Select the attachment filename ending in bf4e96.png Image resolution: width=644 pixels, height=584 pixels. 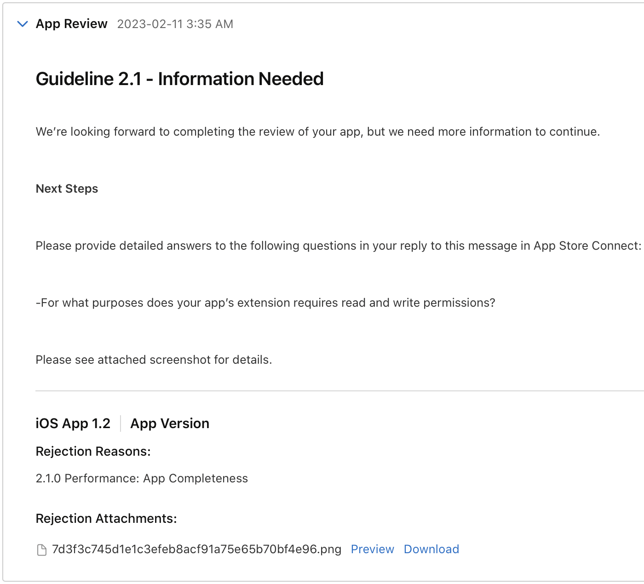pos(196,549)
